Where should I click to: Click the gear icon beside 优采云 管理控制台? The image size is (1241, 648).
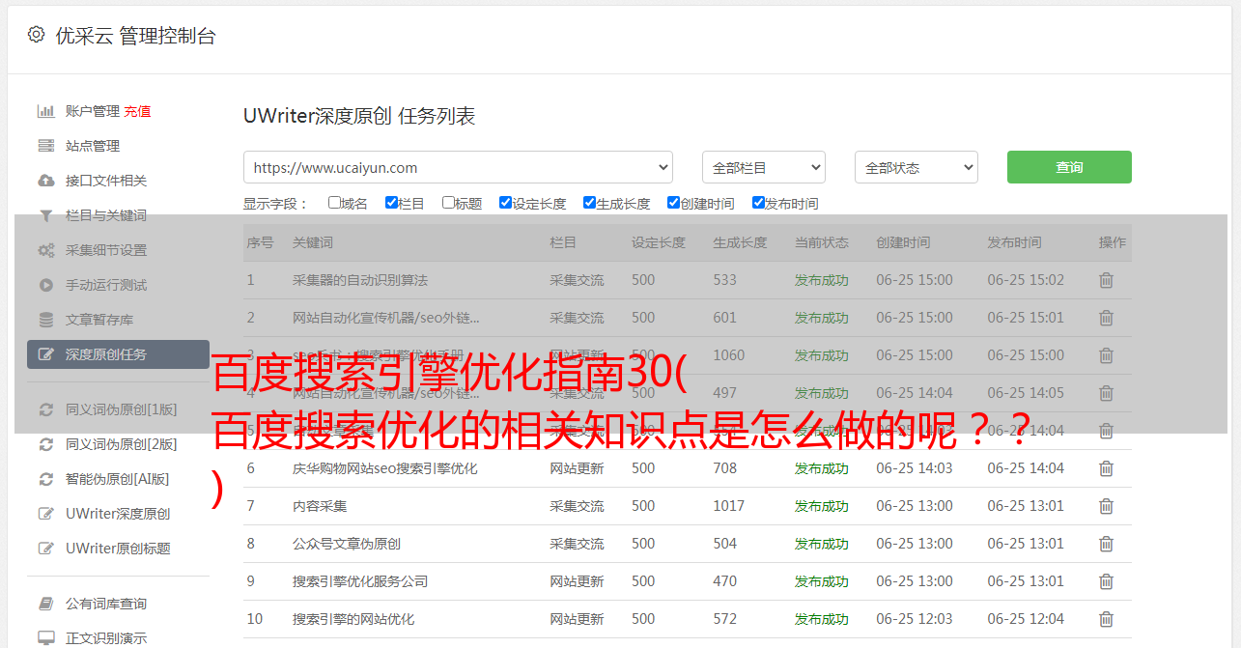(36, 35)
